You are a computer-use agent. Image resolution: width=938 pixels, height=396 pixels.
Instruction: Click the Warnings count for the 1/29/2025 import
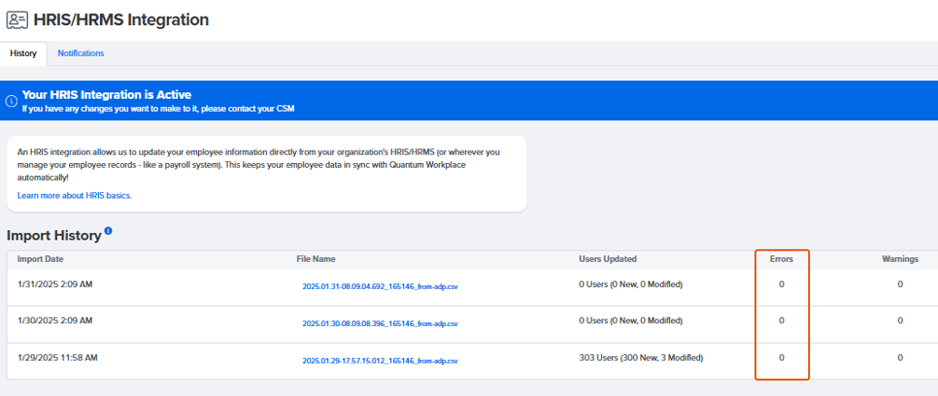pyautogui.click(x=901, y=358)
